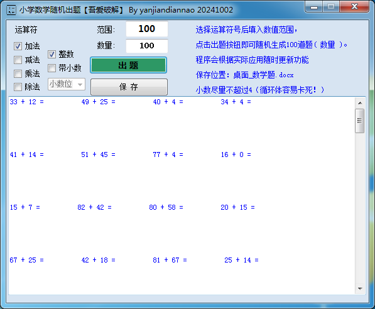Close the window with the red X
The height and width of the screenshot is (309, 375).
[x=354, y=7]
